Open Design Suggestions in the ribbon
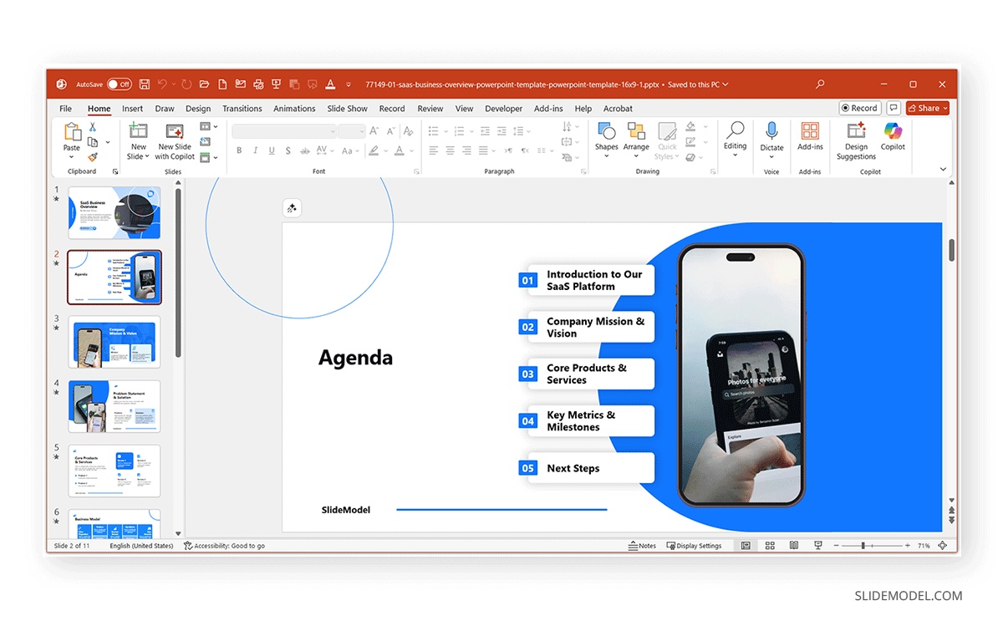Image resolution: width=1003 pixels, height=621 pixels. pos(856,140)
